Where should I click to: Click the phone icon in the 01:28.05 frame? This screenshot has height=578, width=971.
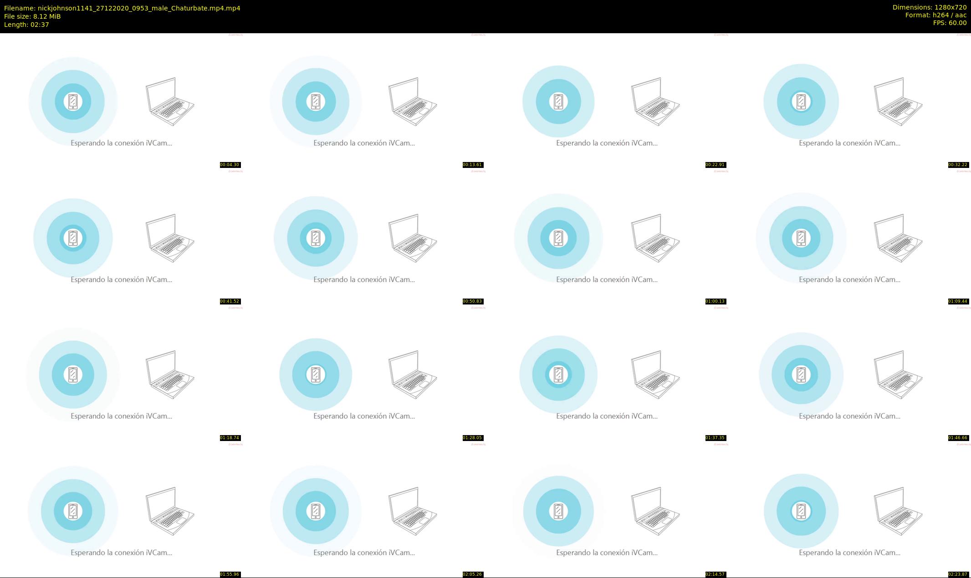316,375
